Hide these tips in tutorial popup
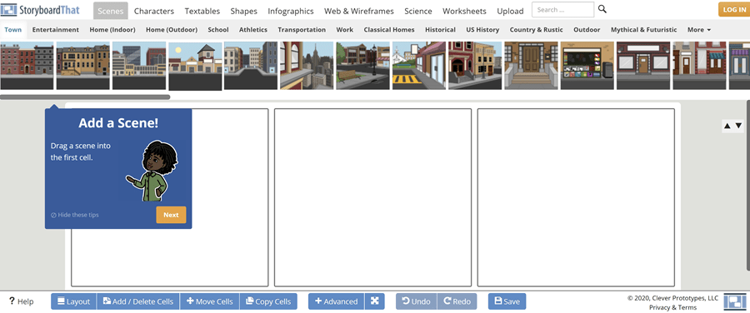This screenshot has height=313, width=750. 75,215
